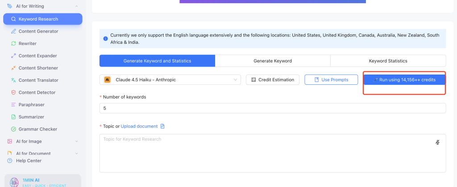Open the Upload document link
457x187 pixels.
pyautogui.click(x=139, y=126)
